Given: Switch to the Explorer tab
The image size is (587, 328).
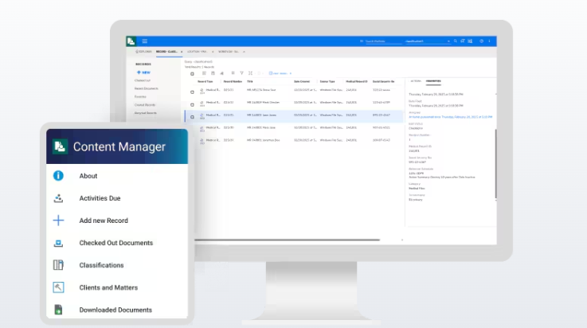Looking at the screenshot, I should coord(143,51).
